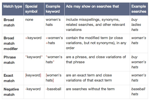Click the +keyword special symbol cell
Viewport: 150px width, 102px height.
tap(33, 38)
